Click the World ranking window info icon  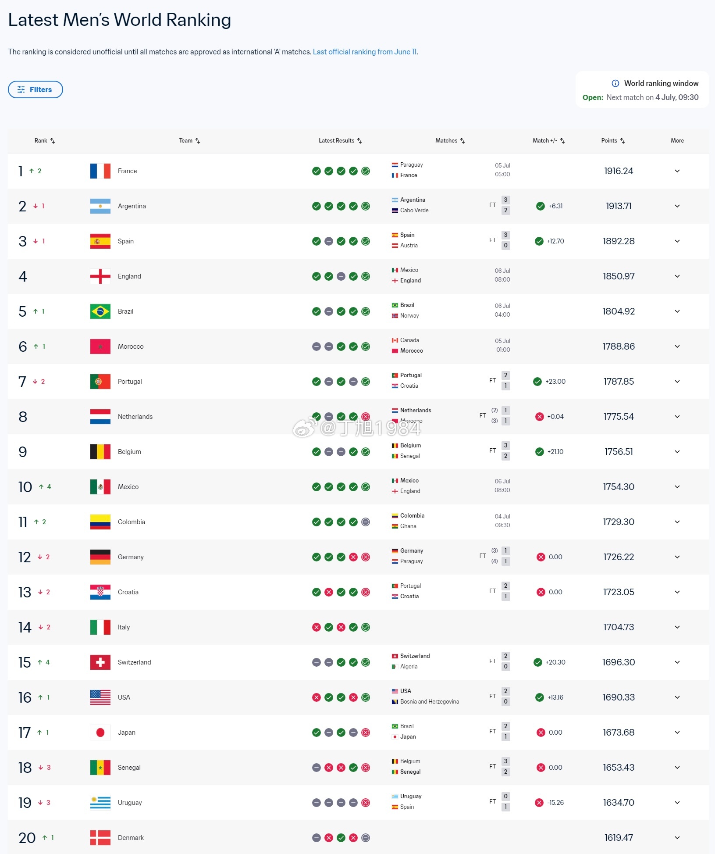click(x=615, y=83)
